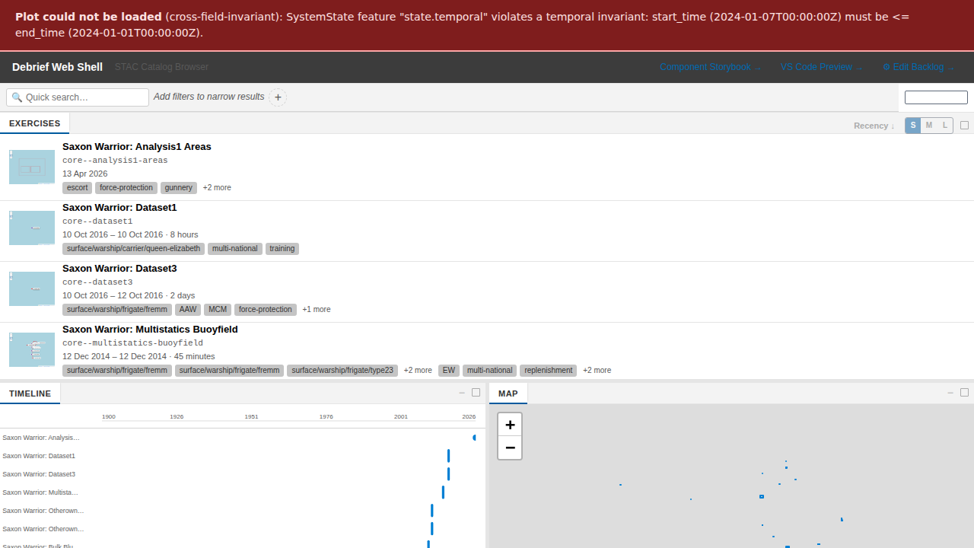The image size is (974, 548).
Task: Select Saxon Warrior: Dataset1 title
Action: (x=119, y=208)
